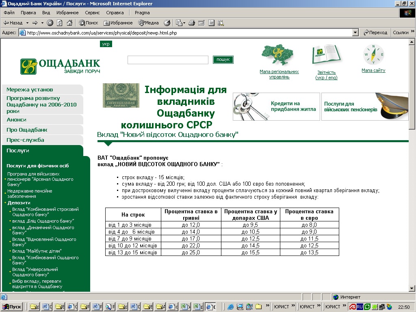Viewport: 416px width, 312px height.
Task: Click the пошук search button
Action: point(223,60)
